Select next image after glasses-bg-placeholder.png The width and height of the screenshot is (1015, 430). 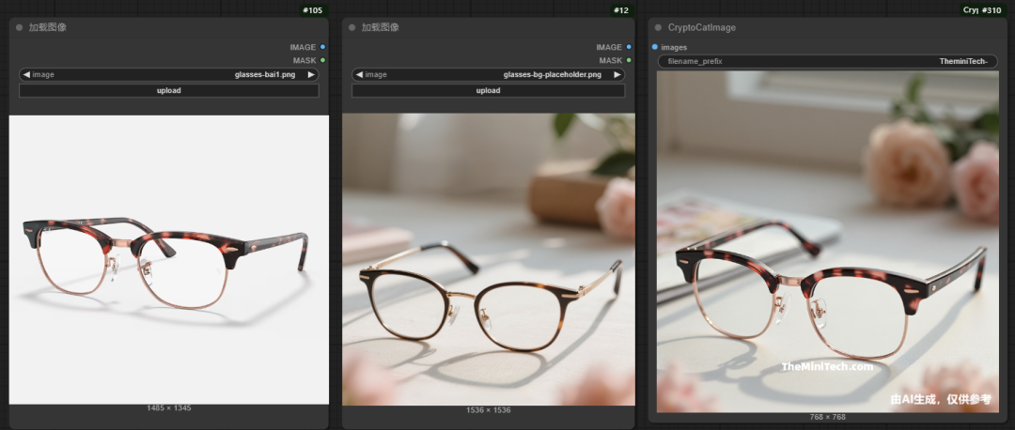click(x=617, y=74)
